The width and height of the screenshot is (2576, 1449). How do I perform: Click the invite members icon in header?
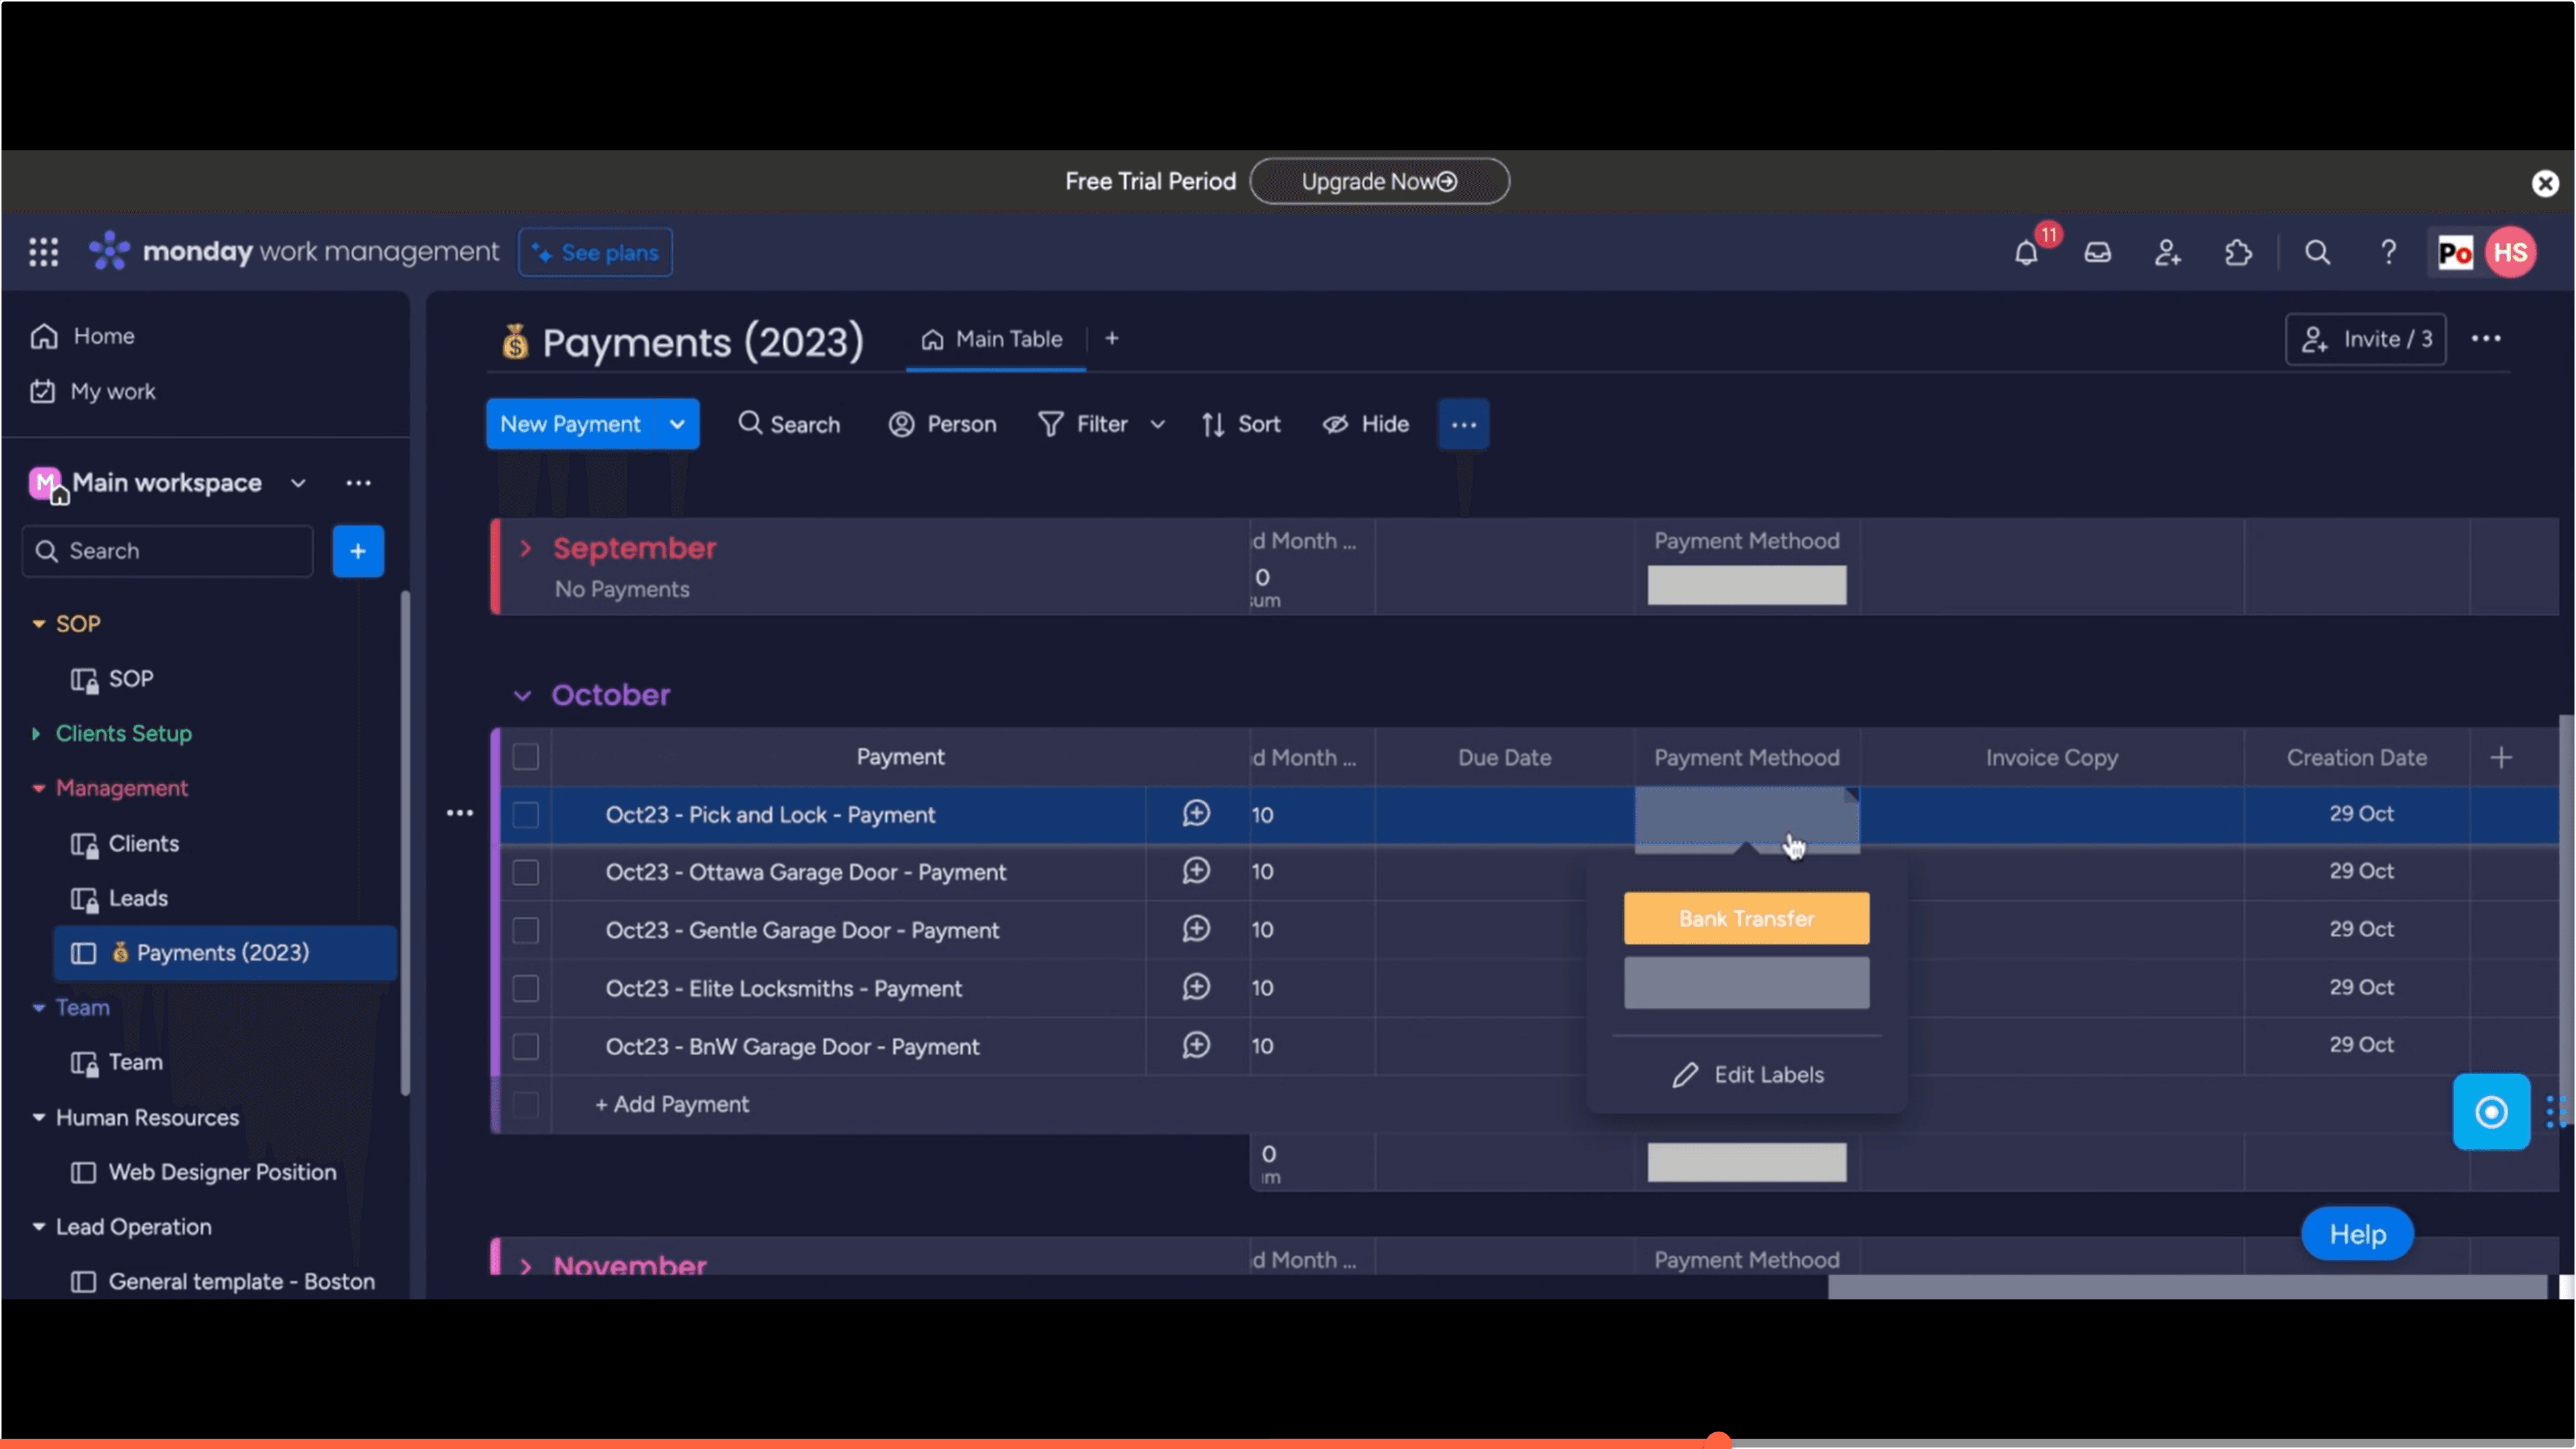tap(2167, 252)
